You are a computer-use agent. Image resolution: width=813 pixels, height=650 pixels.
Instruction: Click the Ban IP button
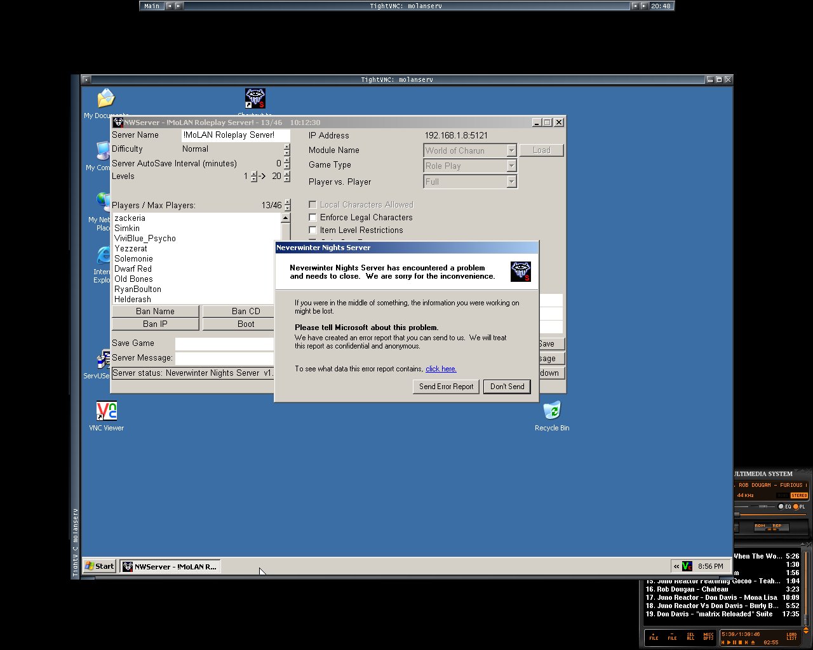click(x=155, y=324)
